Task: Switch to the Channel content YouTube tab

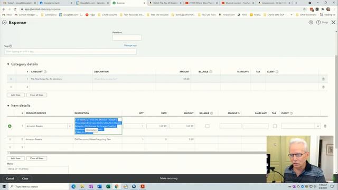Action: click(238, 3)
